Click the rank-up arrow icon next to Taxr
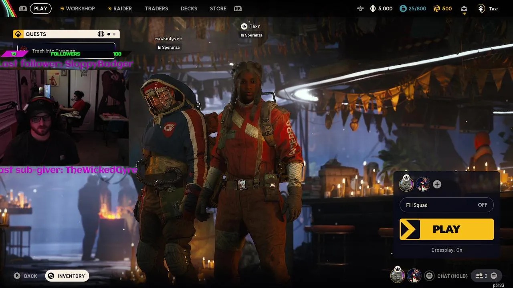Viewport: 513px width, 288px height. (481, 8)
